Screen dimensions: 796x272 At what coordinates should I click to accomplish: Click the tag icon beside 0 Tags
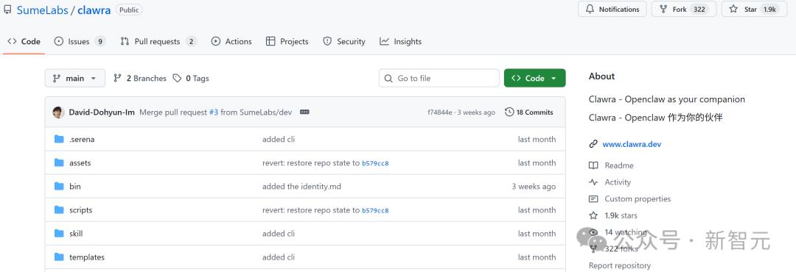(x=177, y=79)
